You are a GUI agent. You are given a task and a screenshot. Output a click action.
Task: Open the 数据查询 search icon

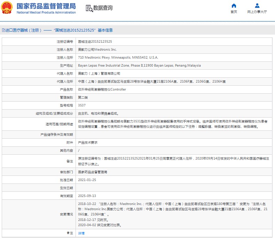click(x=89, y=8)
